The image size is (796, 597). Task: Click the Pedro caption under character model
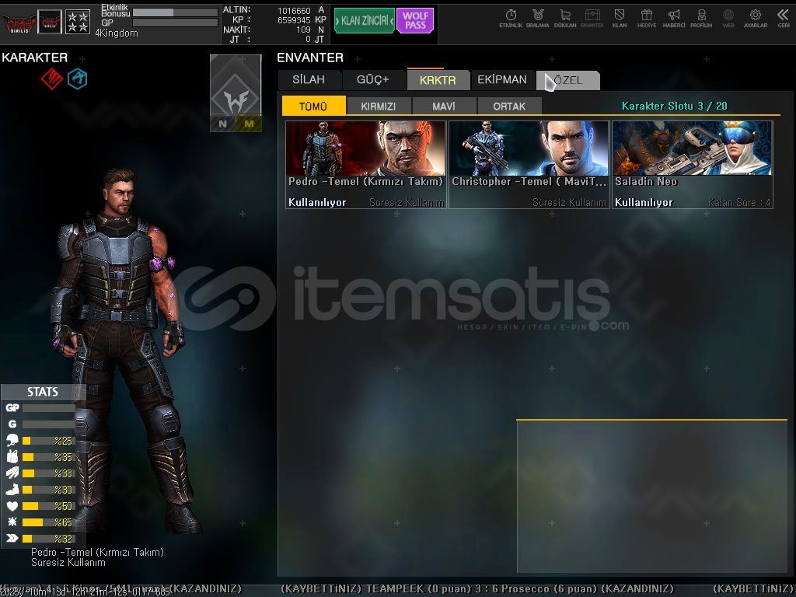pos(97,557)
